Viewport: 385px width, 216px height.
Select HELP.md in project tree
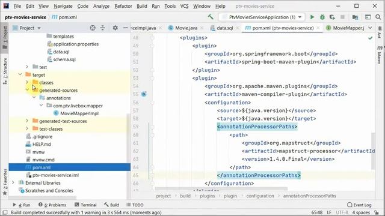coord(42,144)
